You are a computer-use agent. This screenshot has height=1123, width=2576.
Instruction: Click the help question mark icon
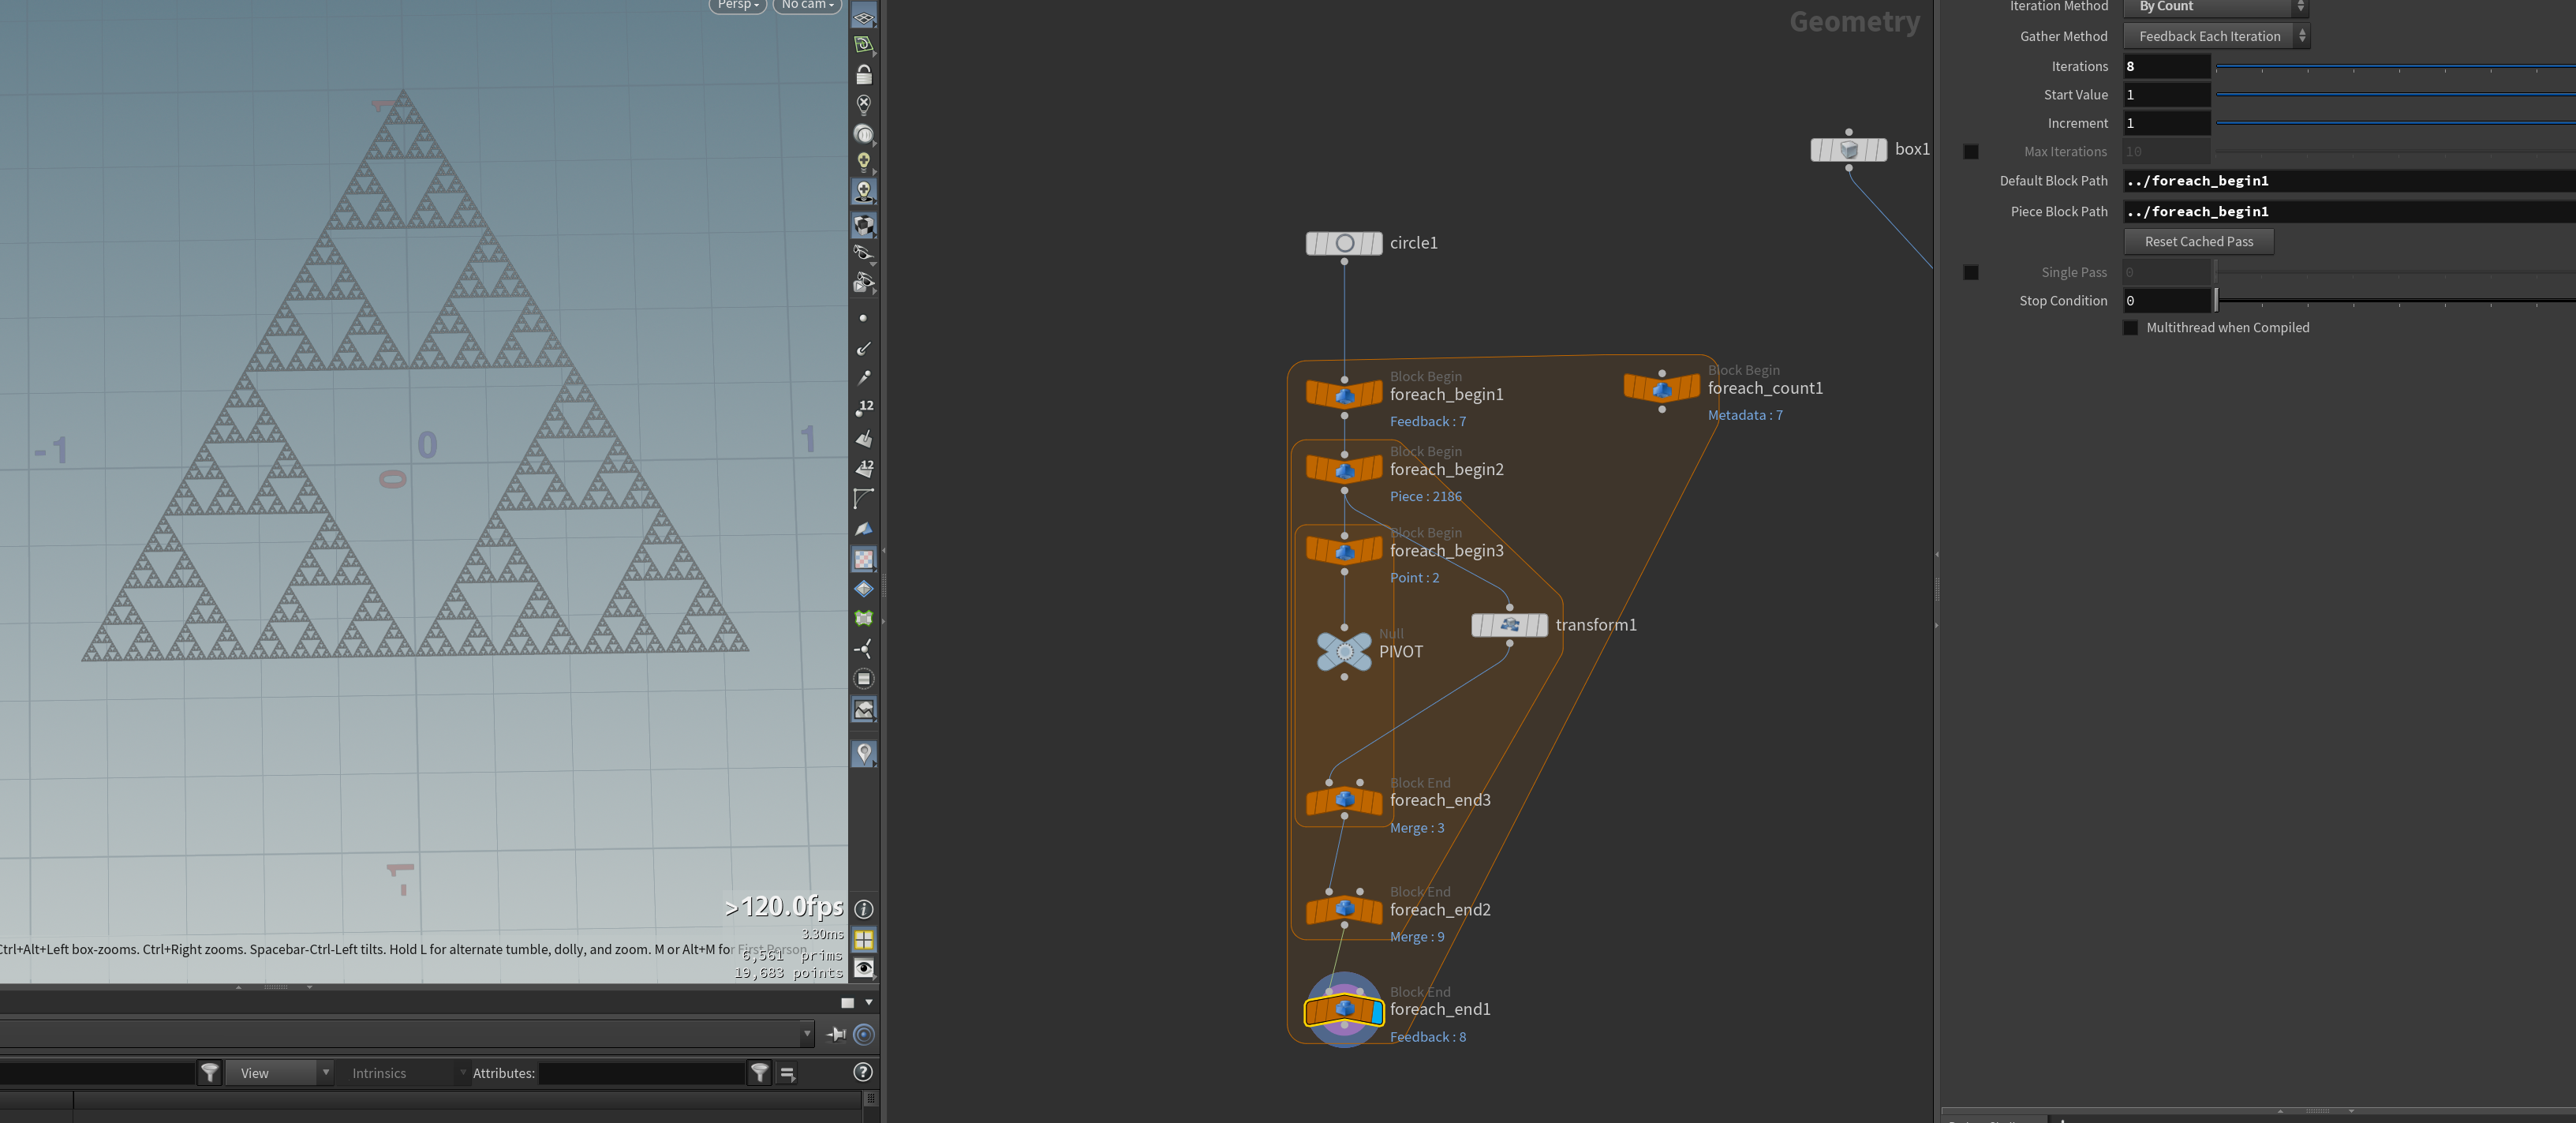(863, 1072)
